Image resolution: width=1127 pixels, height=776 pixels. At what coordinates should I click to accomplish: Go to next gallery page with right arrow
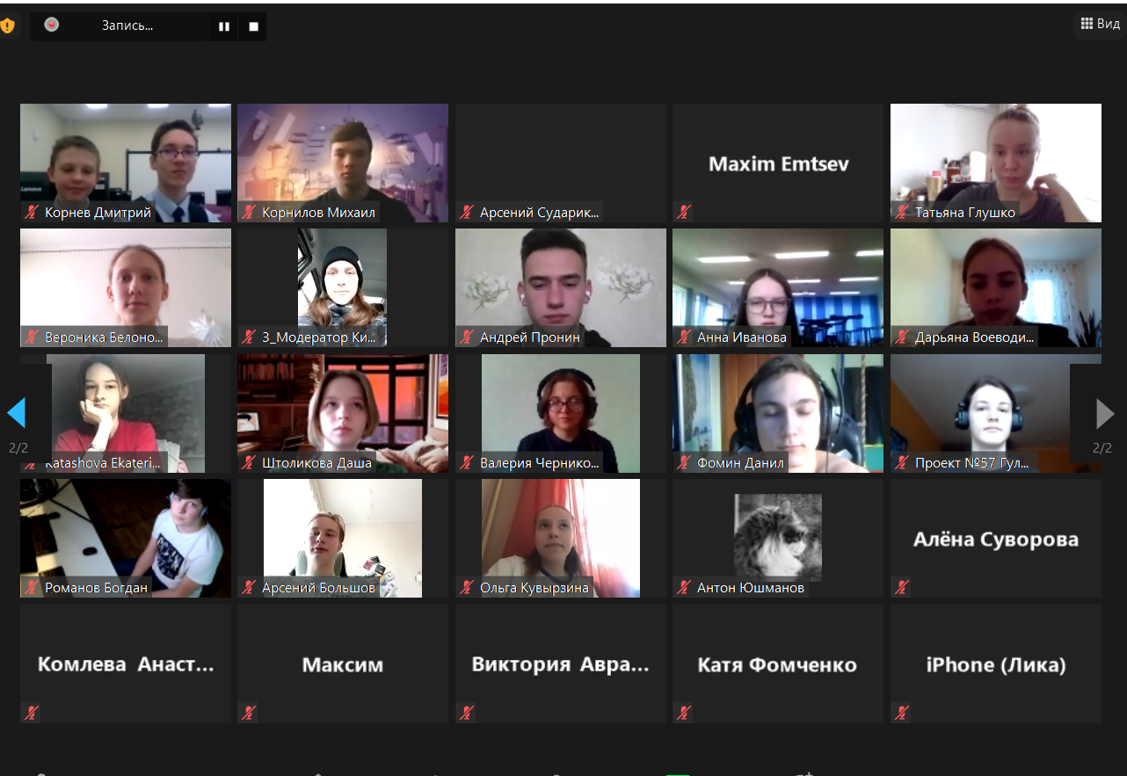(x=1105, y=412)
